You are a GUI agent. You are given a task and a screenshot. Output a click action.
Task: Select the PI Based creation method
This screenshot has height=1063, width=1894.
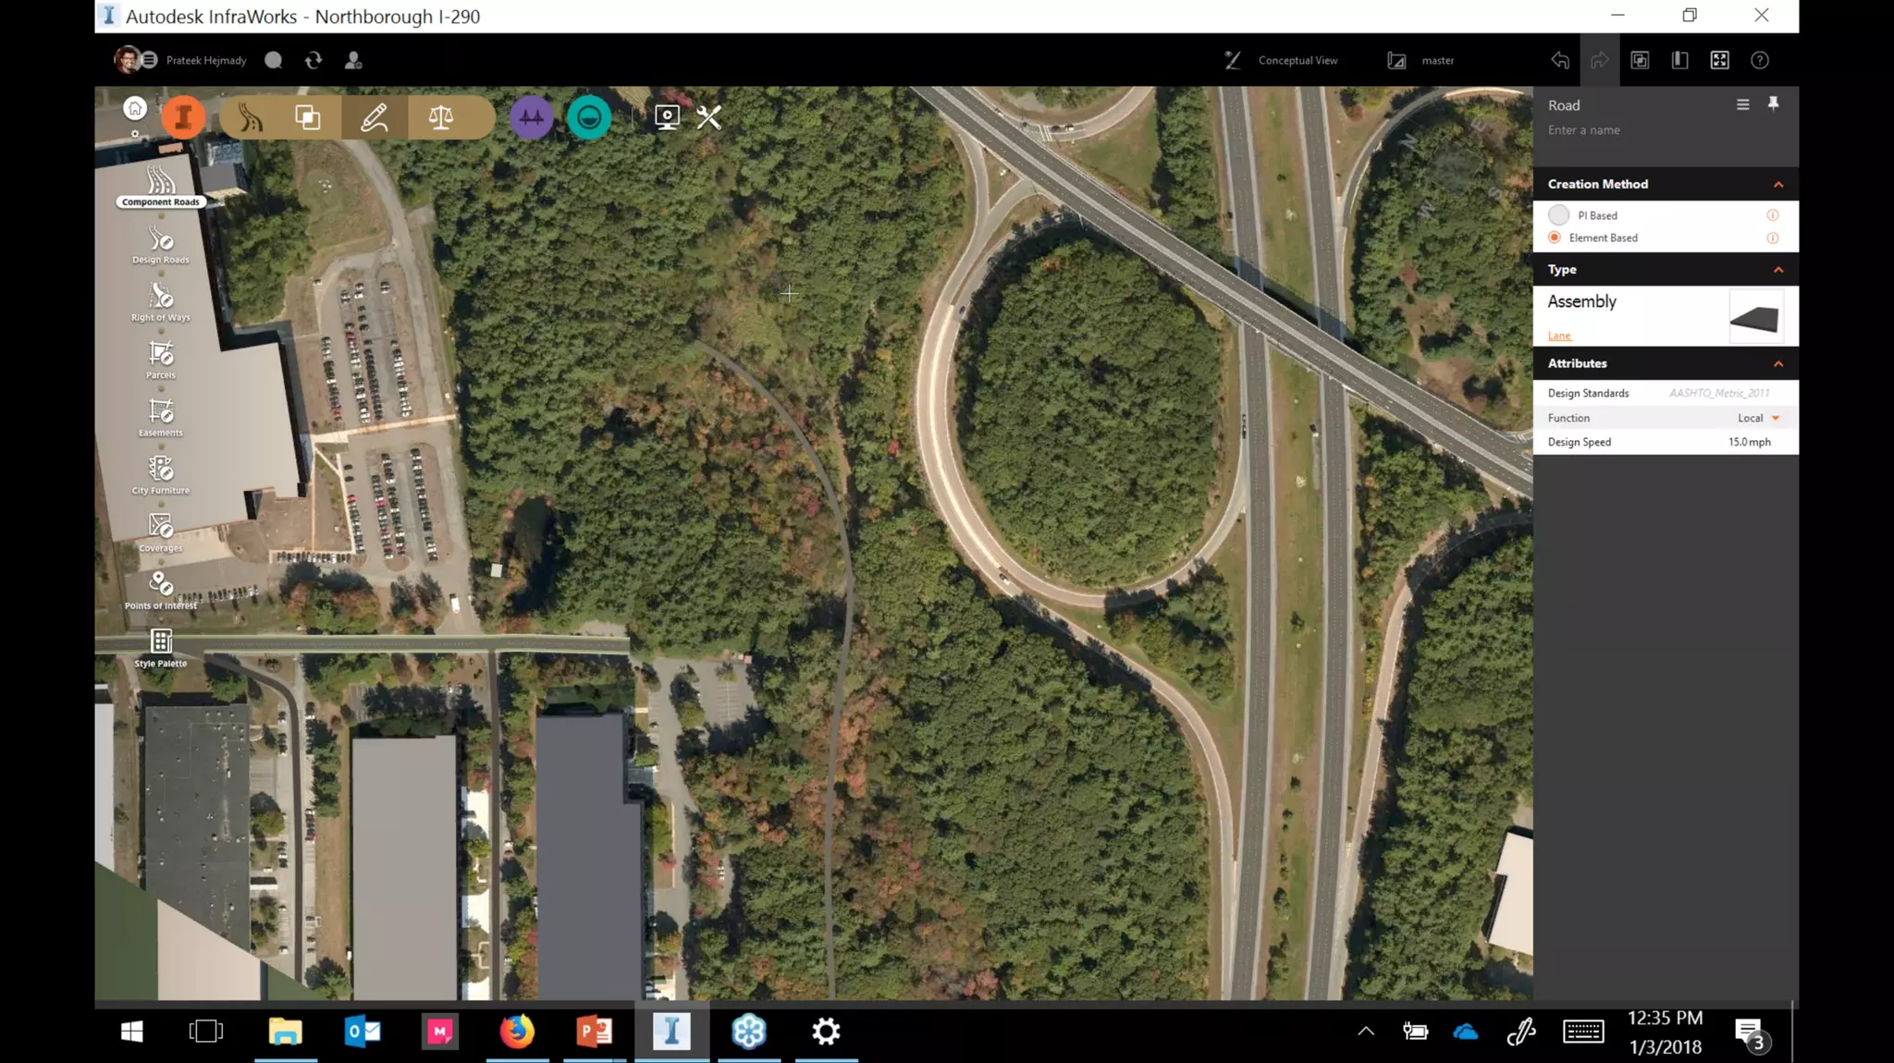1558,215
